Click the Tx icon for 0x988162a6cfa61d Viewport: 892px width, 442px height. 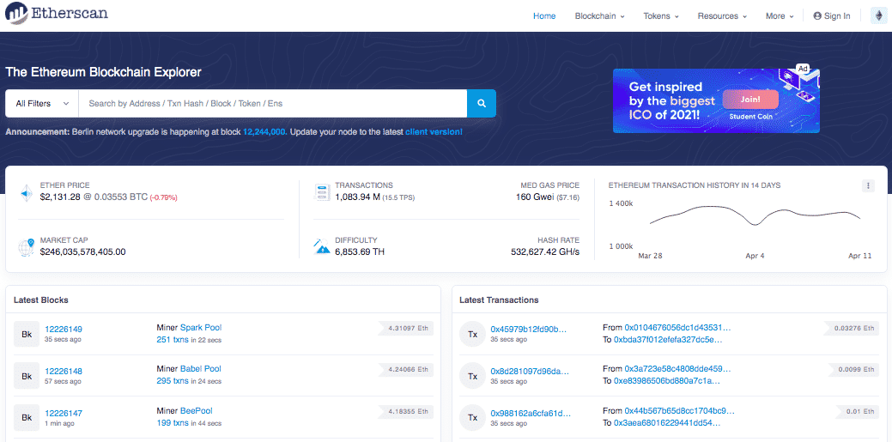coord(472,417)
